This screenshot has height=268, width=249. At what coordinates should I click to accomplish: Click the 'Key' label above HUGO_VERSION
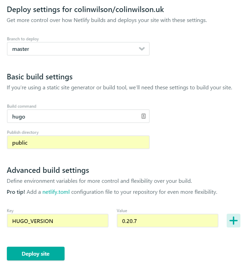point(10,211)
